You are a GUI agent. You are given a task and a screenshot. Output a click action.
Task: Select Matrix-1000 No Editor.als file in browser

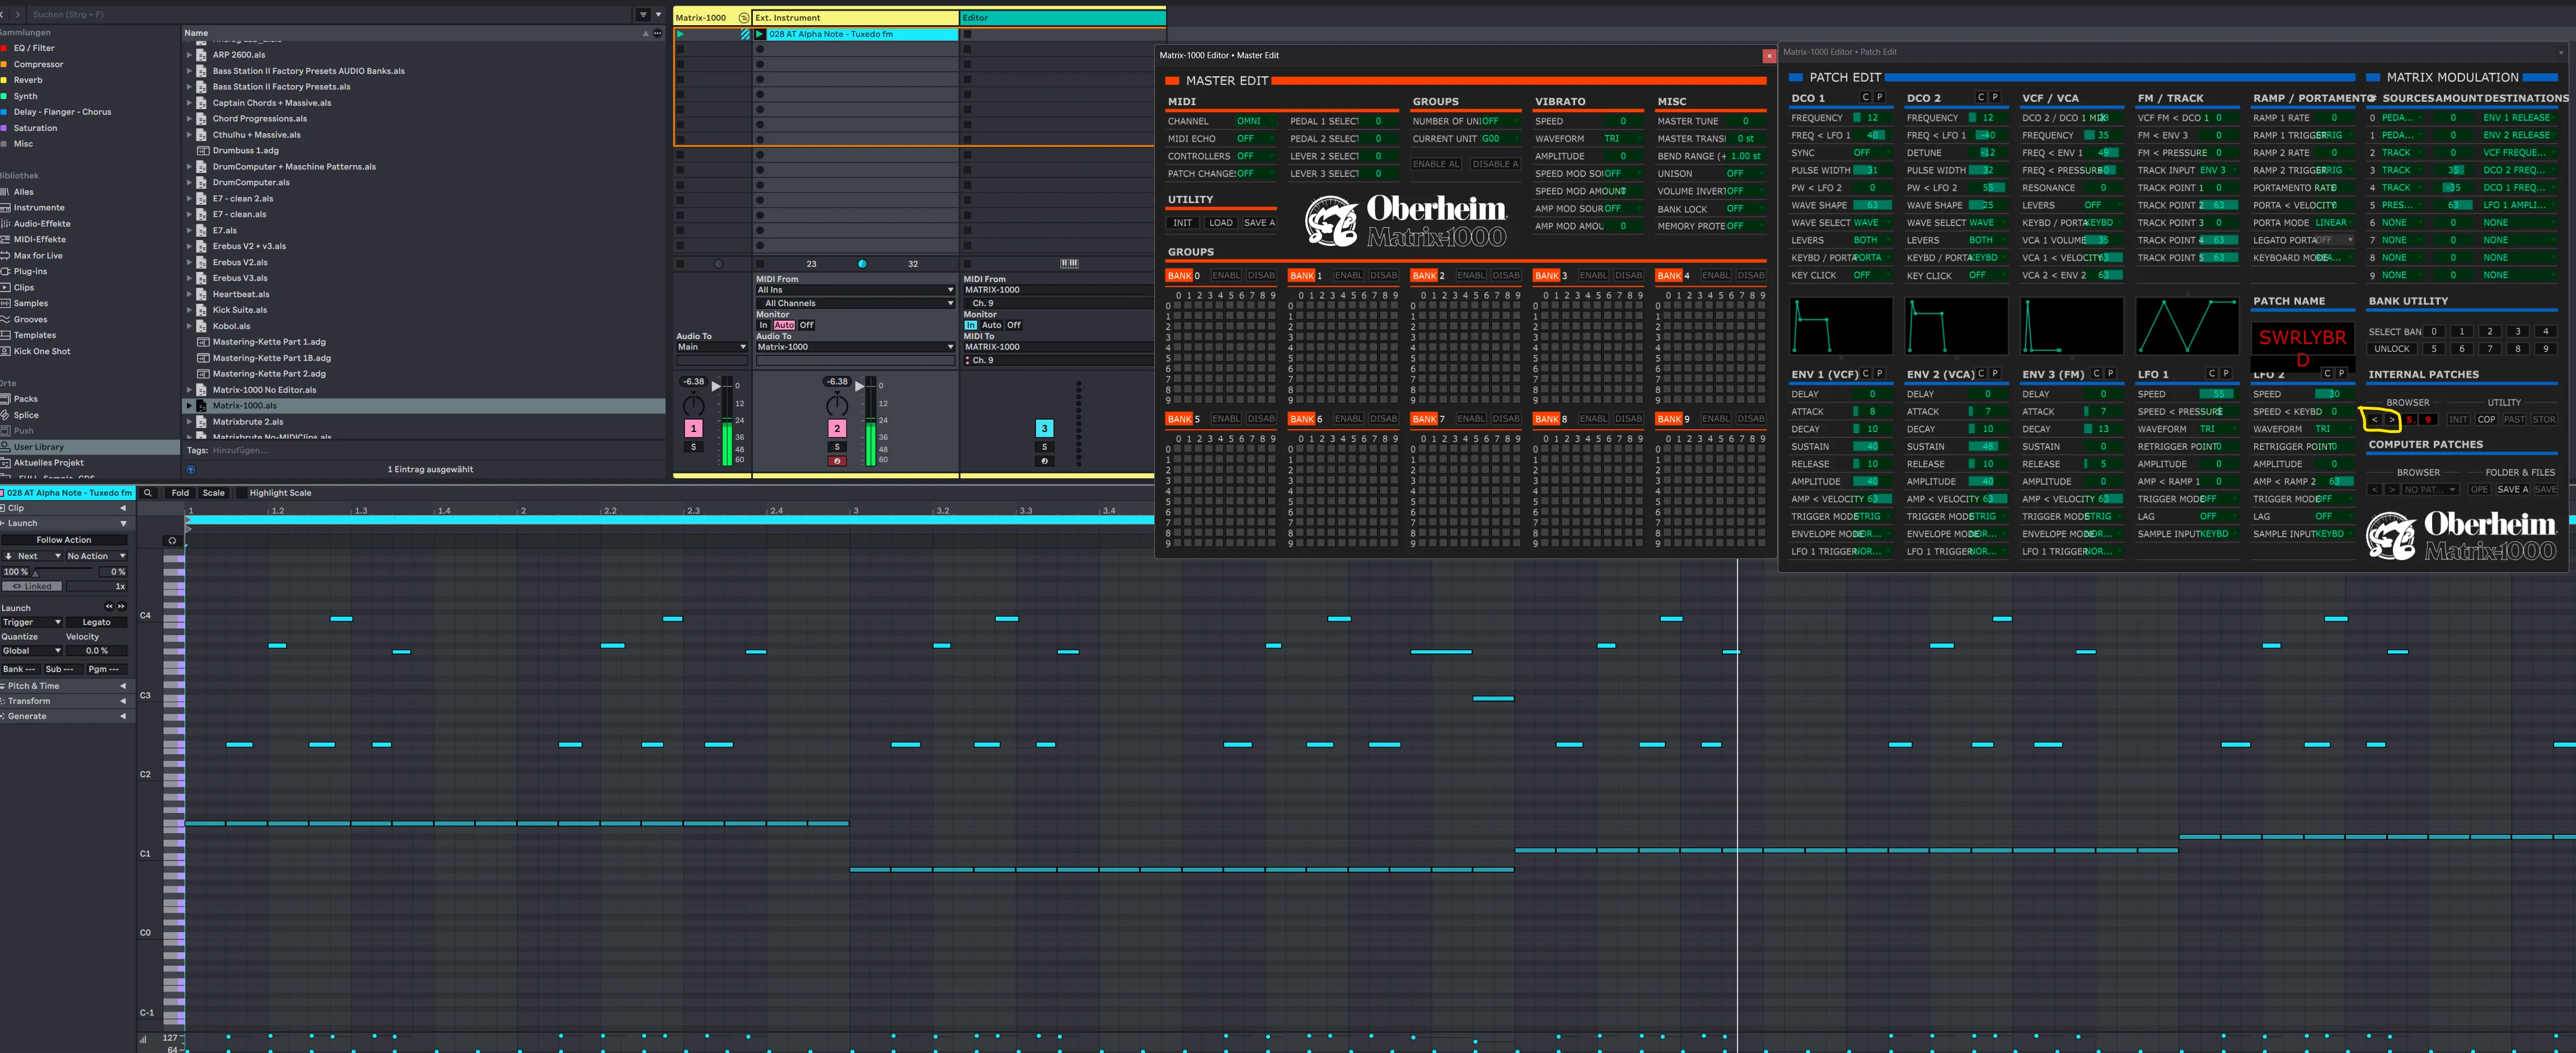264,390
